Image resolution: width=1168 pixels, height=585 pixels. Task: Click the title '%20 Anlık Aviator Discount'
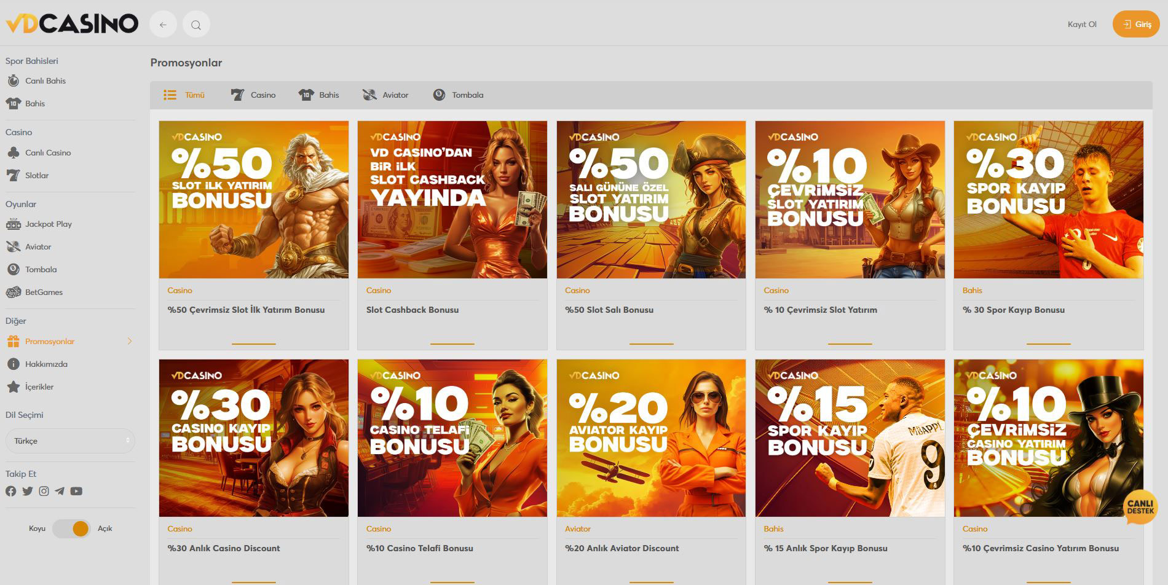tap(622, 548)
